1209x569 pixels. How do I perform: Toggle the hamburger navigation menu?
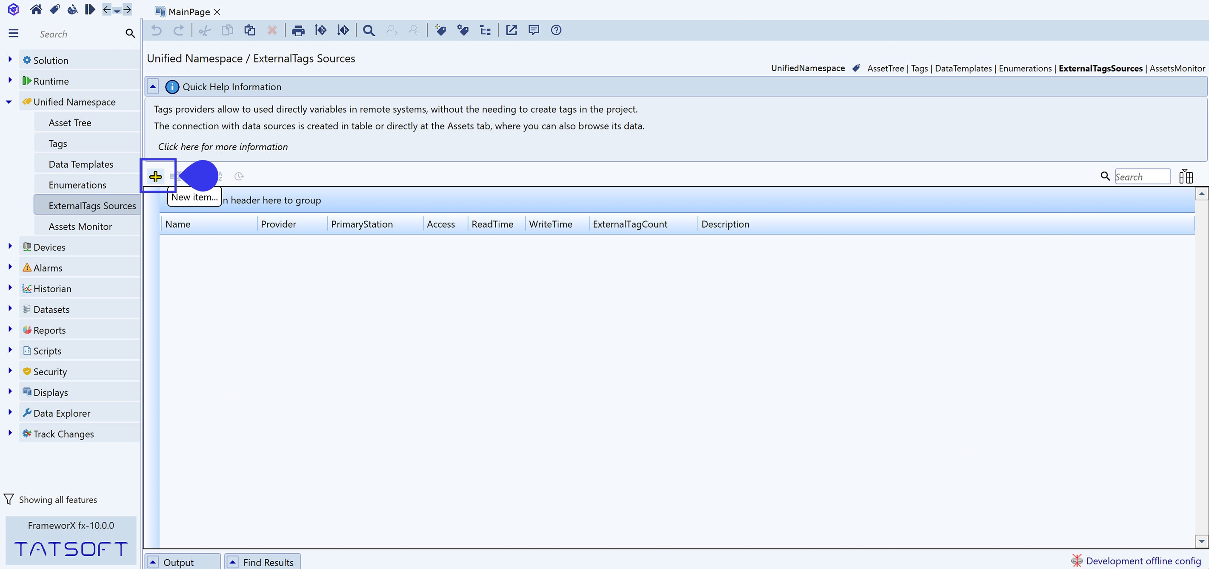[x=14, y=33]
